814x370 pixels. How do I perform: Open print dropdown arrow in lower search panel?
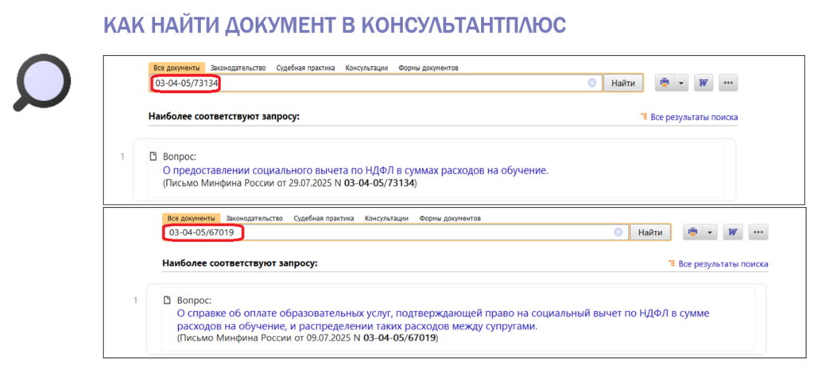pyautogui.click(x=710, y=232)
